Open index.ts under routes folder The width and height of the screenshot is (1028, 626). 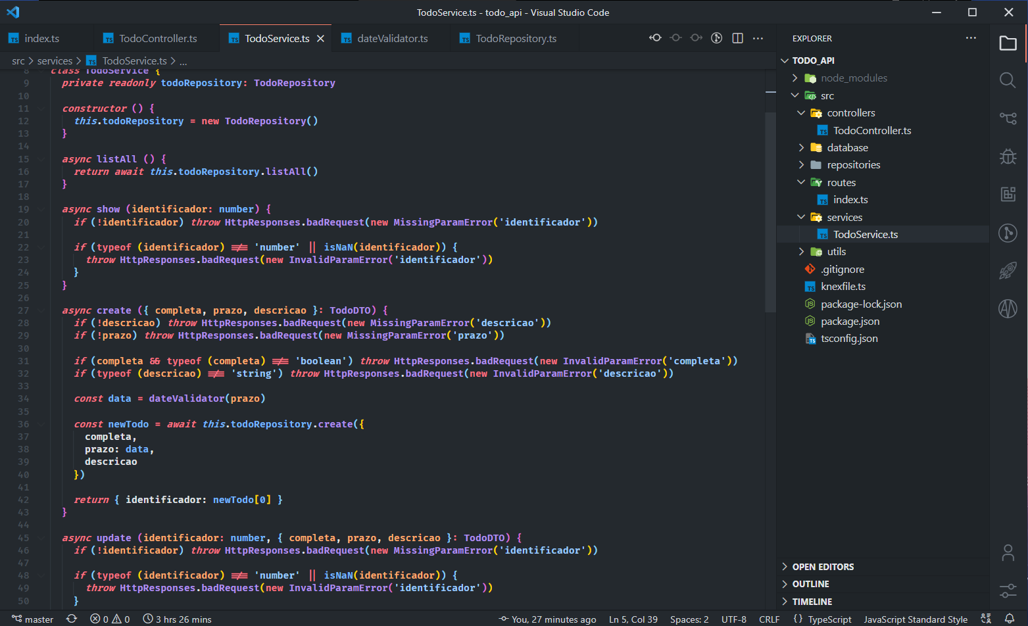click(x=883, y=200)
